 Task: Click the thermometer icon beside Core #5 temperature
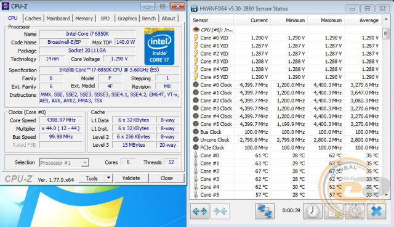tap(196, 194)
